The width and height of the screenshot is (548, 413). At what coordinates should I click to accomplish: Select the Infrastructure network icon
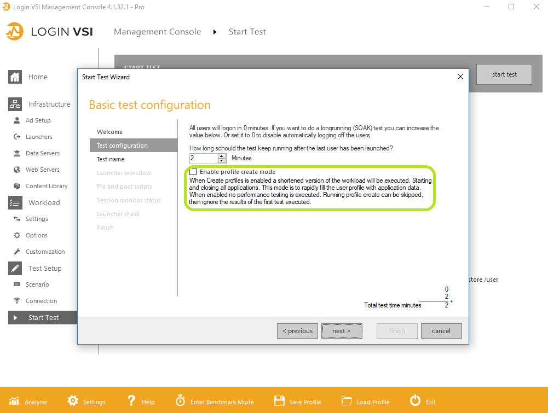(x=15, y=104)
